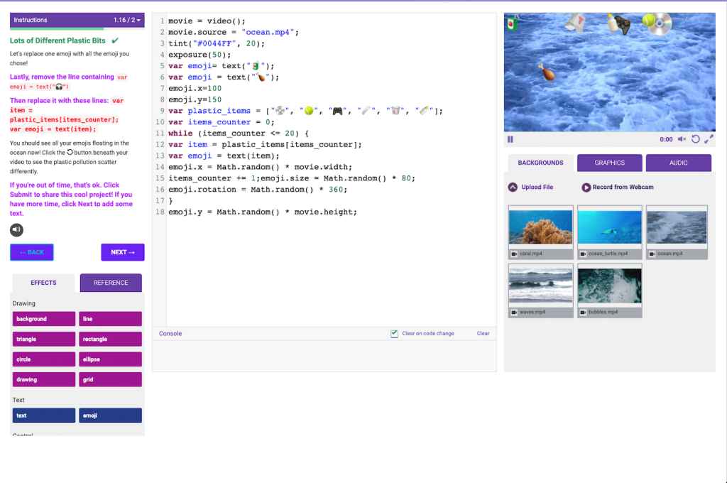Click the tennis ball emoji in preview

coord(648,21)
